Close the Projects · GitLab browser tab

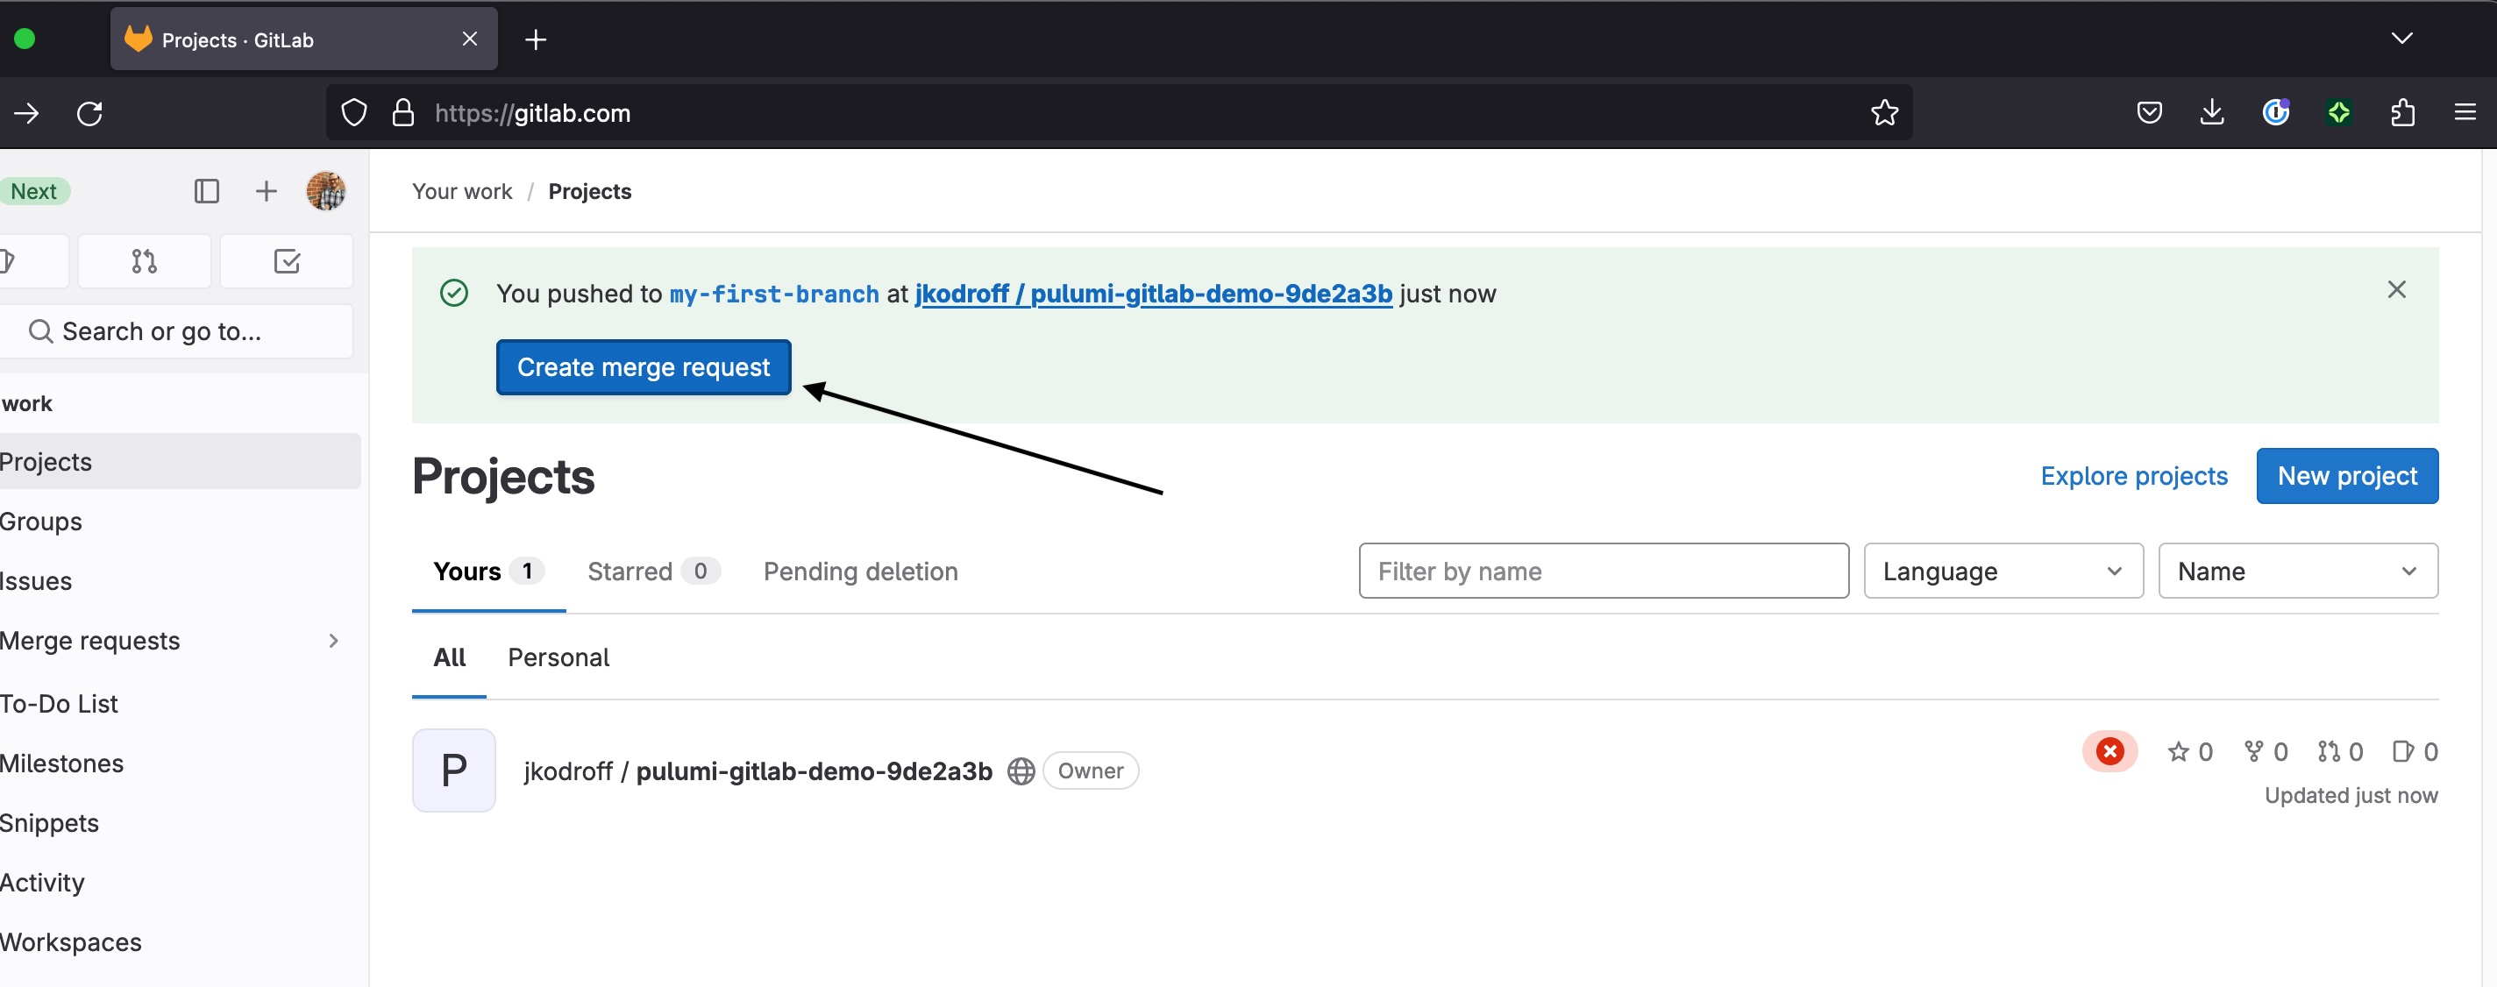[469, 39]
